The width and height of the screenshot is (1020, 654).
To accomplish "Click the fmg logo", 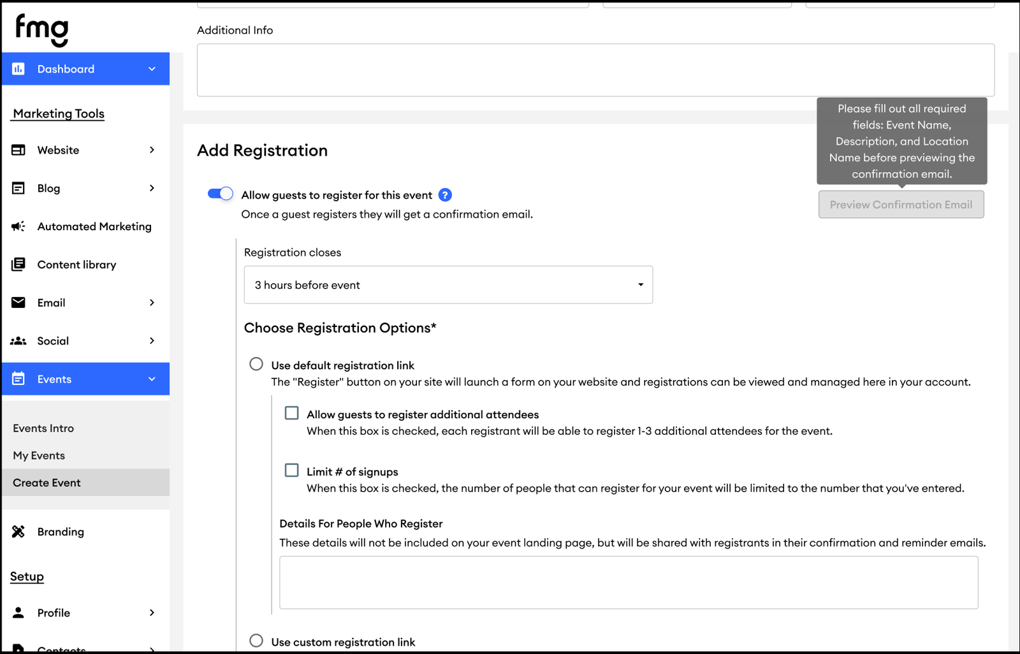I will coord(42,30).
